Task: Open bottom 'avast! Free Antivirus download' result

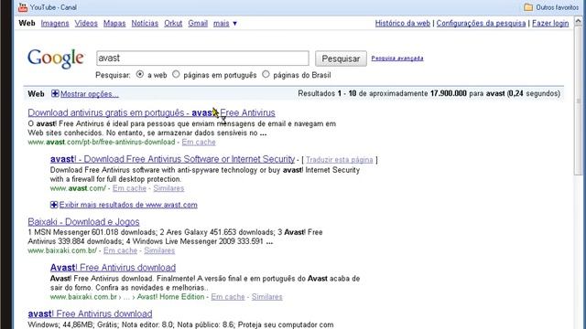Action: click(x=90, y=313)
